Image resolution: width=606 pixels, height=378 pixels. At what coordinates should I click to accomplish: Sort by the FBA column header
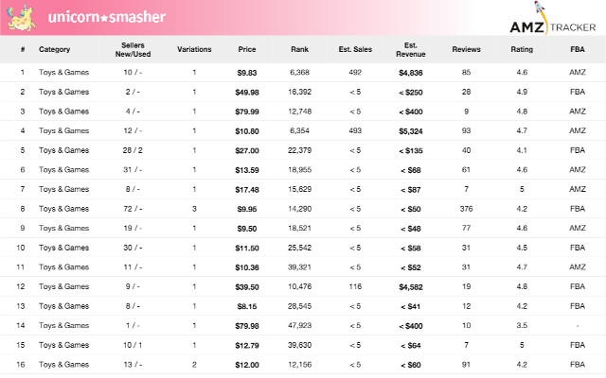[x=576, y=49]
